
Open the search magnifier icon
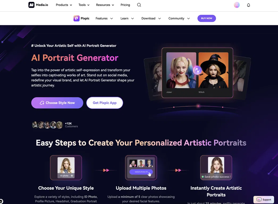139,5
